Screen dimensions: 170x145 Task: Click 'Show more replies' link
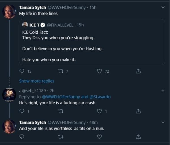tap(37, 81)
